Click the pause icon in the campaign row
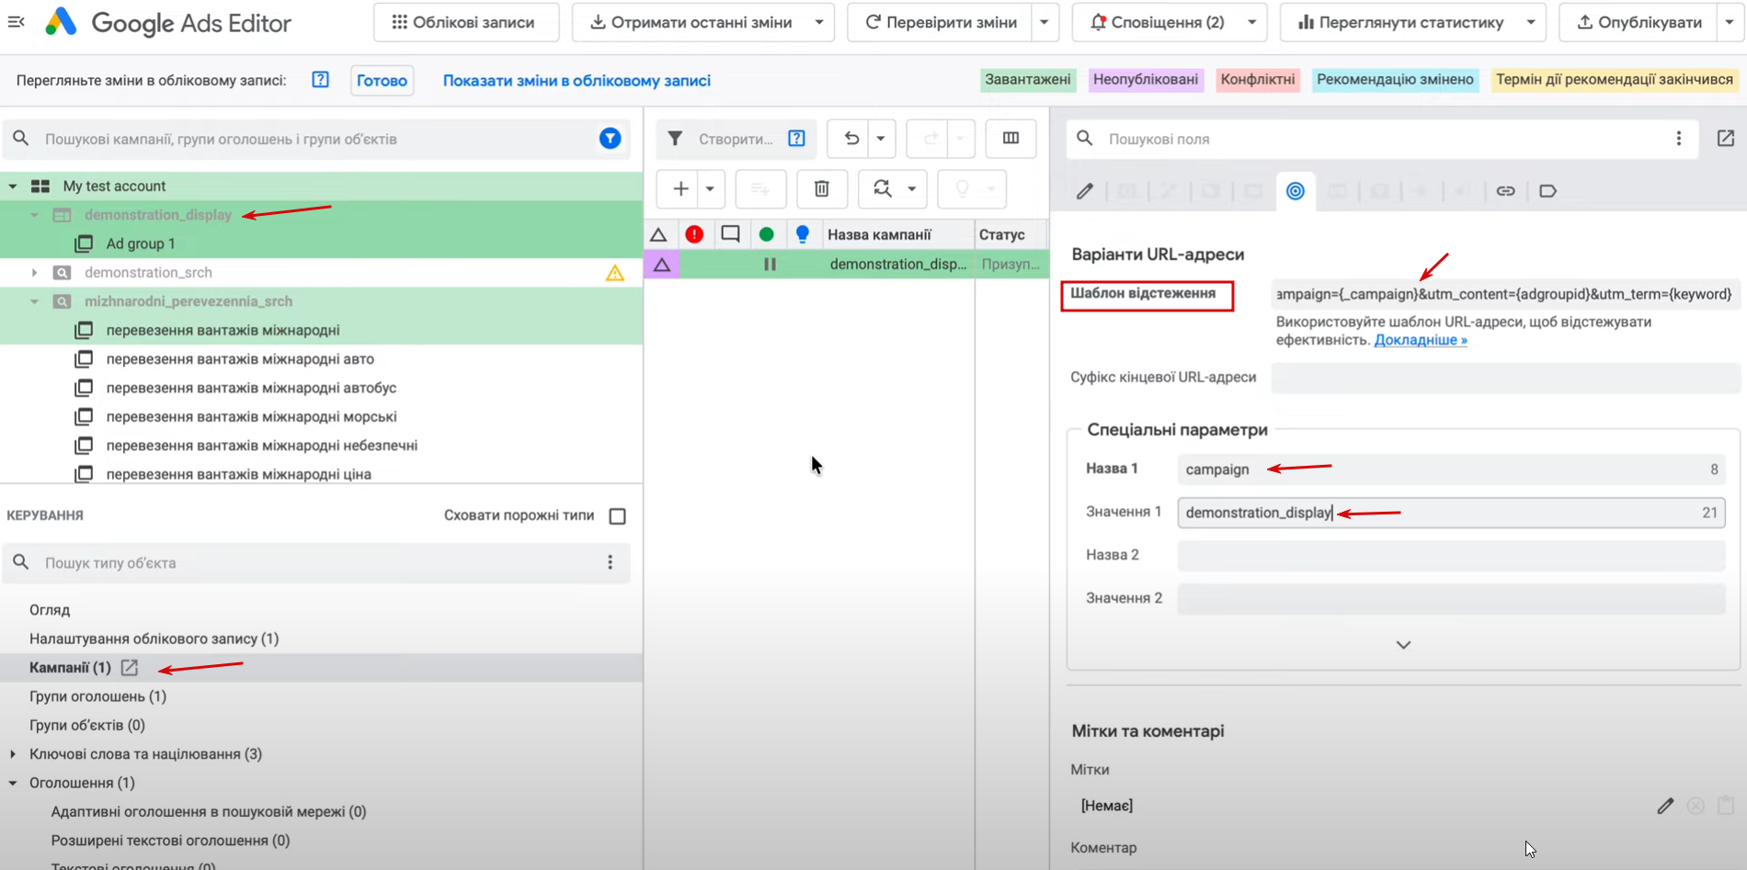 click(770, 265)
